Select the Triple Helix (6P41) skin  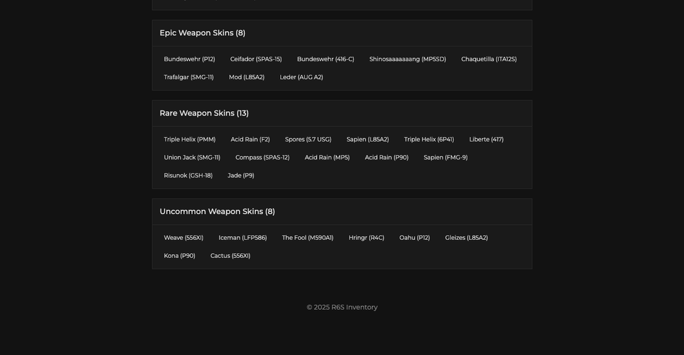click(428, 140)
